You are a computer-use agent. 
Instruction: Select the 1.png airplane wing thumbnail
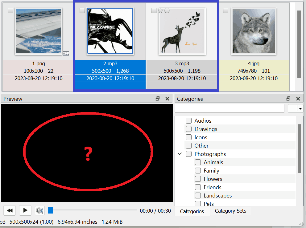click(39, 31)
